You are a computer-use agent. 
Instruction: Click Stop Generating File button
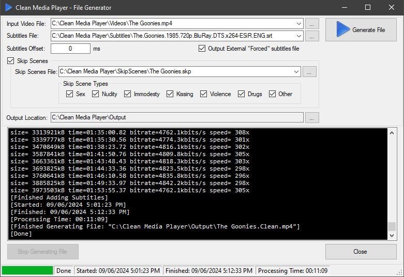pos(43,252)
